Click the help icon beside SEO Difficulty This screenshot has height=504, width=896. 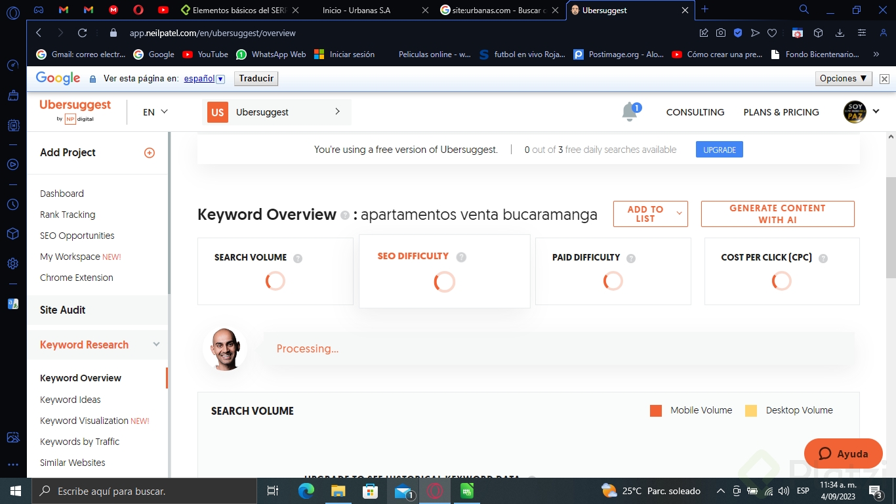461,257
